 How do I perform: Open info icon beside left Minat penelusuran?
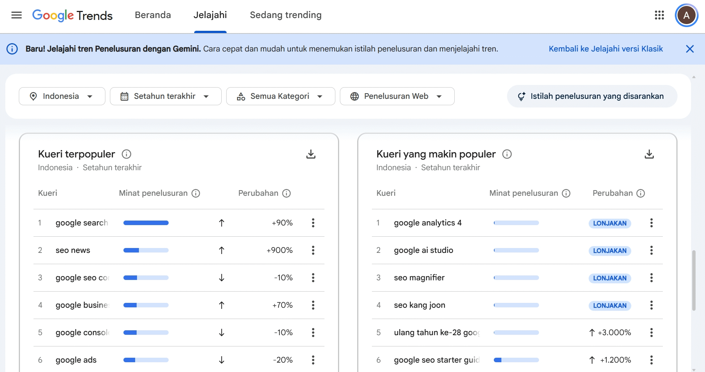(x=196, y=193)
